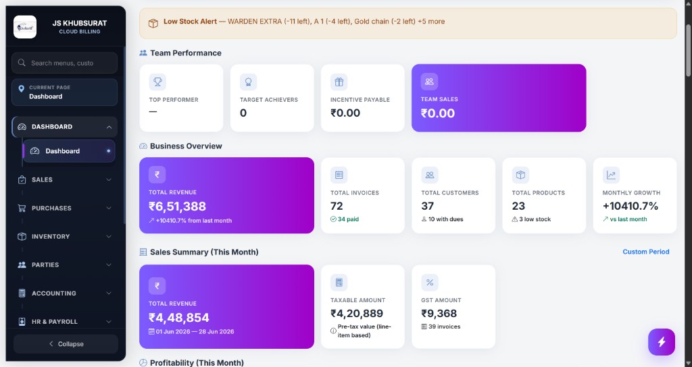692x367 pixels.
Task: Click the Low Stock Alert box icon
Action: click(153, 23)
